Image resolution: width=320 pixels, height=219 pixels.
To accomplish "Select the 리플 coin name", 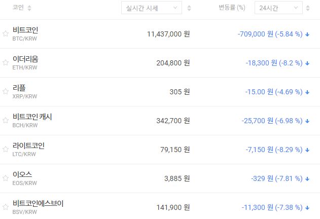I will (19, 88).
